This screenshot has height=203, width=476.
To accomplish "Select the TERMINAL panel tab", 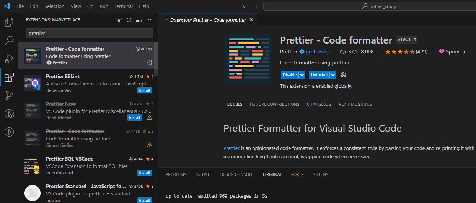I will (272, 174).
